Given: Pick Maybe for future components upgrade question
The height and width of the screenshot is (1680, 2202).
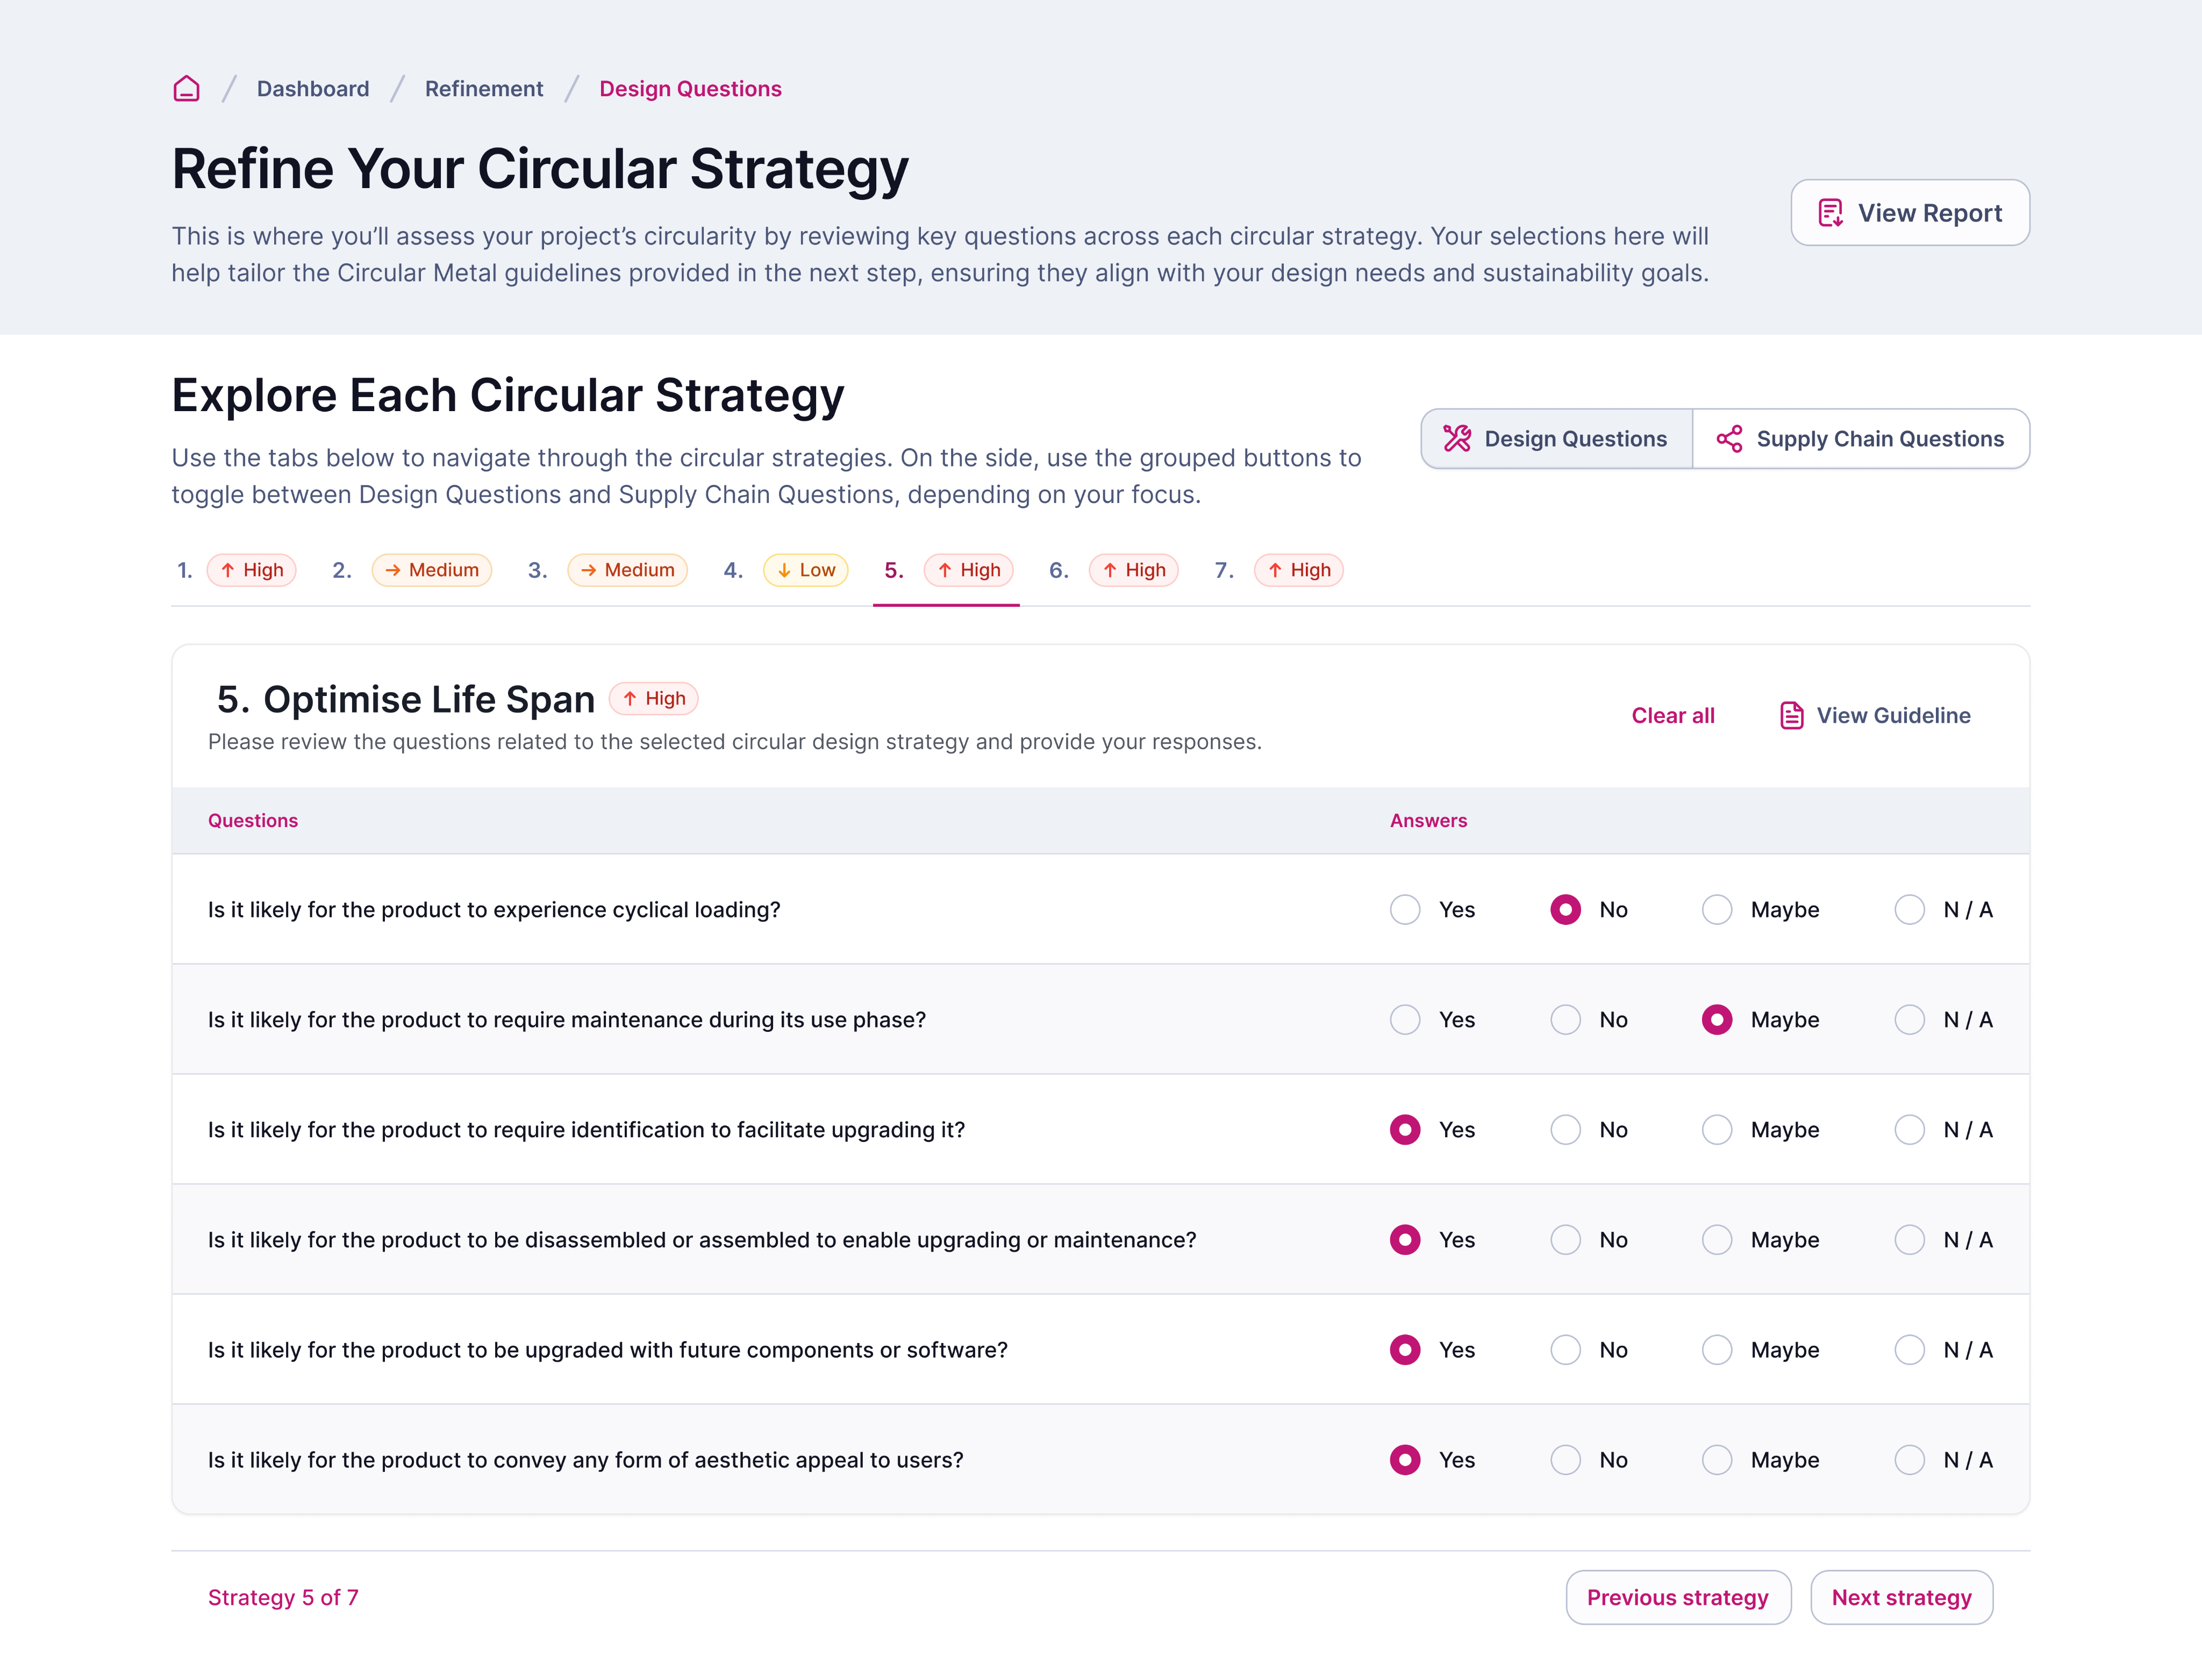Looking at the screenshot, I should click(x=1717, y=1350).
